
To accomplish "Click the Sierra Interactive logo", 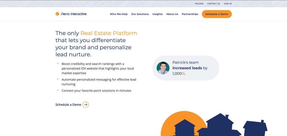I will (71, 14).
